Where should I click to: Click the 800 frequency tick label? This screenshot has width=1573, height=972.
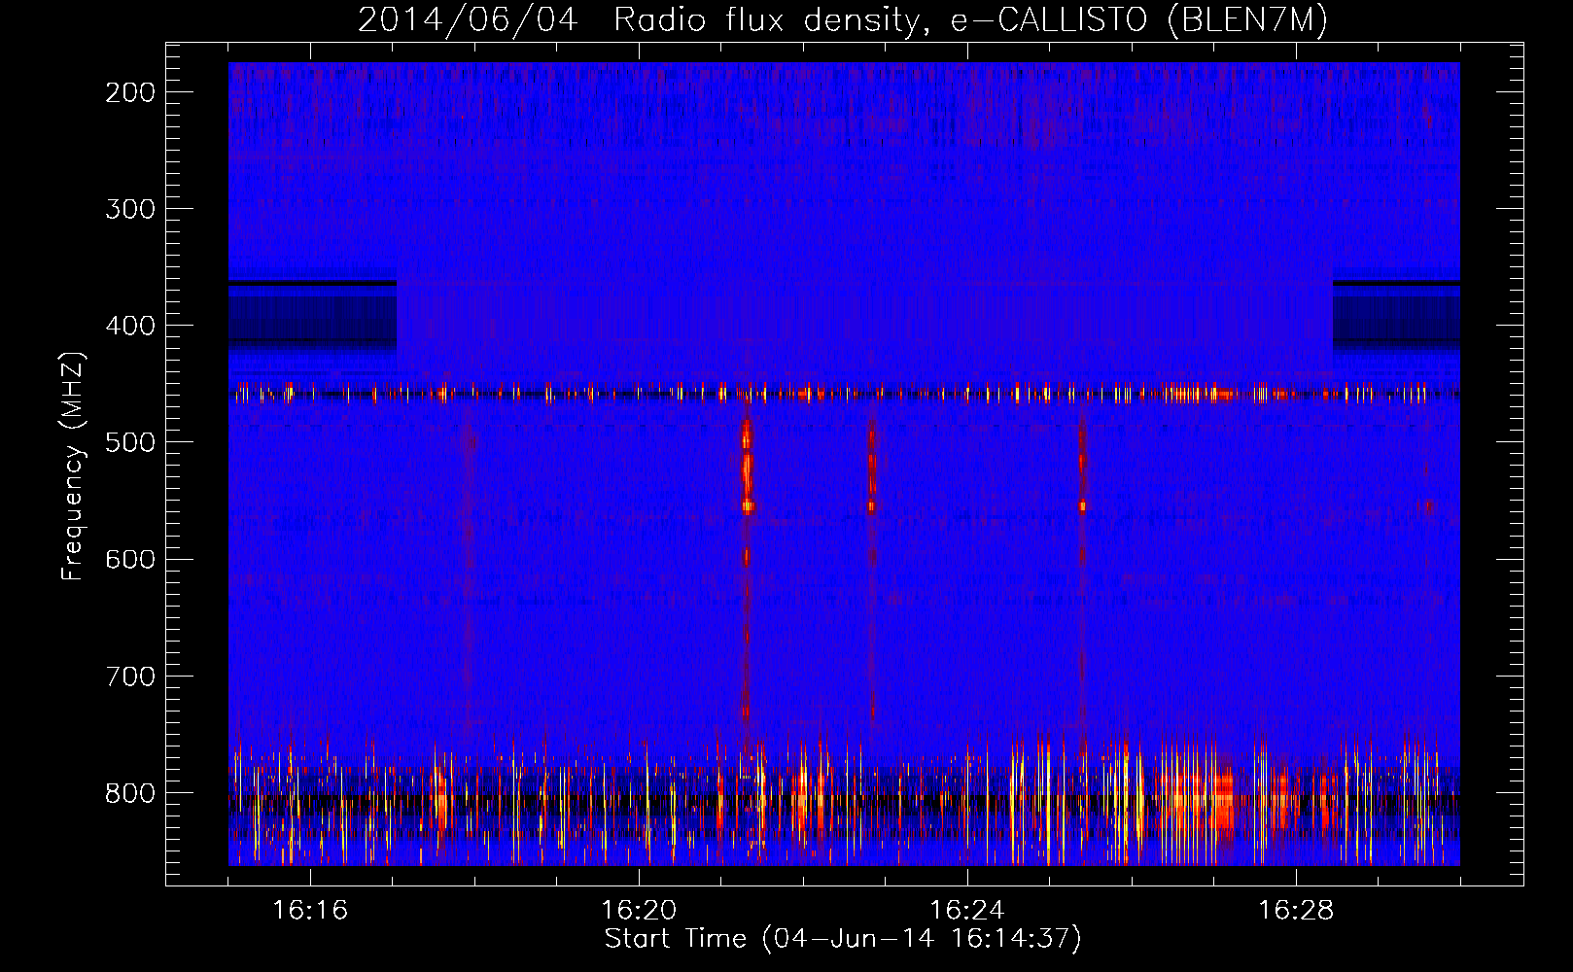[130, 793]
